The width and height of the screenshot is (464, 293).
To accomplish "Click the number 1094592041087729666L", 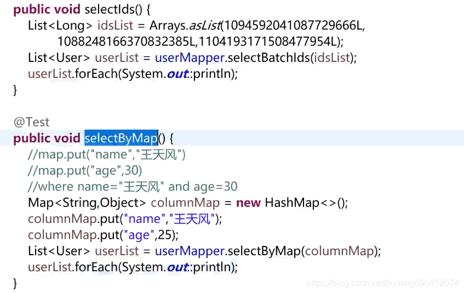I will tap(294, 26).
